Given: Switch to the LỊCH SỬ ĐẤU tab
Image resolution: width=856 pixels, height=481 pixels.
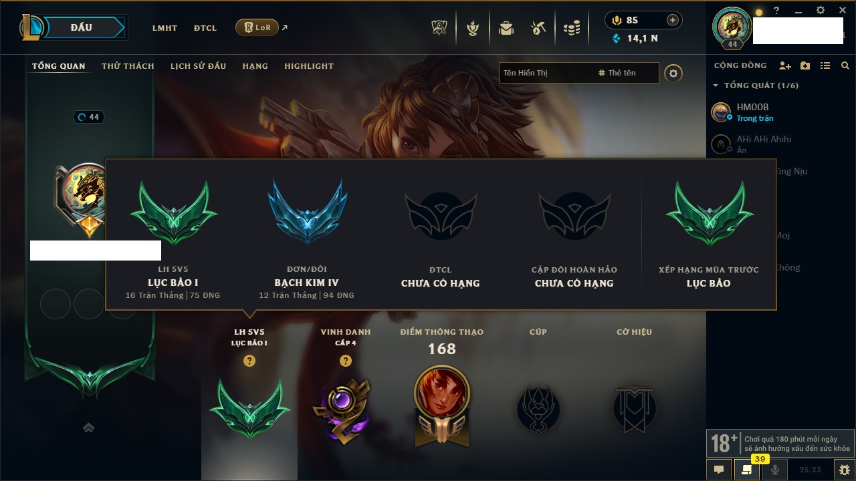Looking at the screenshot, I should tap(198, 66).
